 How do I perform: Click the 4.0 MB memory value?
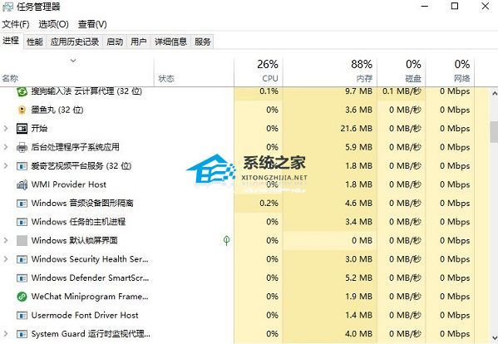[358, 334]
